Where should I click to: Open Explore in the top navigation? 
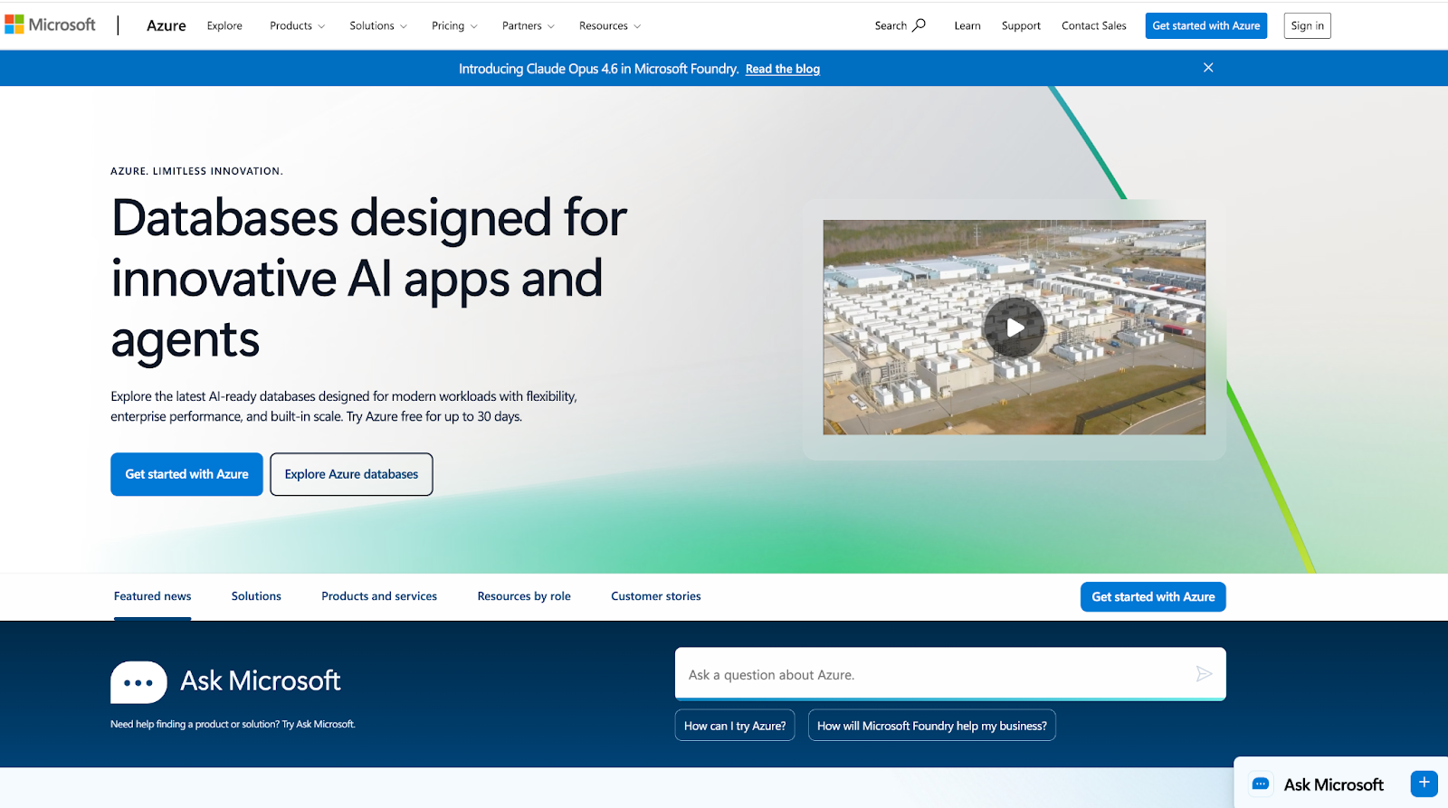coord(224,26)
